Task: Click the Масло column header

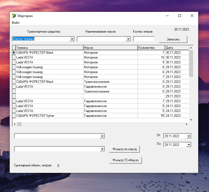Action: 111,48
